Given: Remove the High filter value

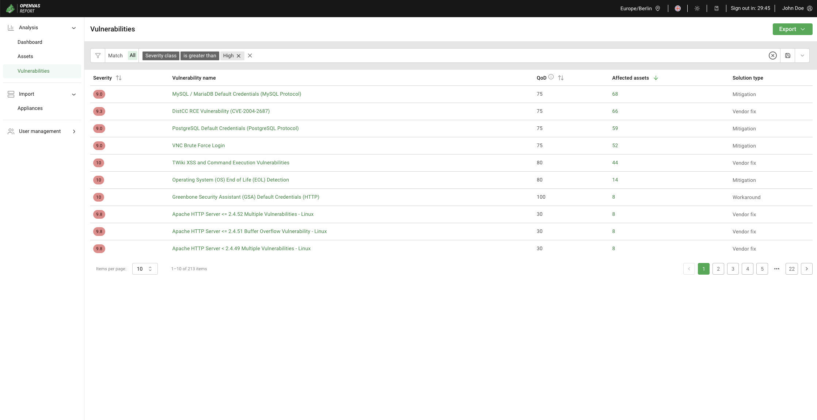Looking at the screenshot, I should [239, 56].
